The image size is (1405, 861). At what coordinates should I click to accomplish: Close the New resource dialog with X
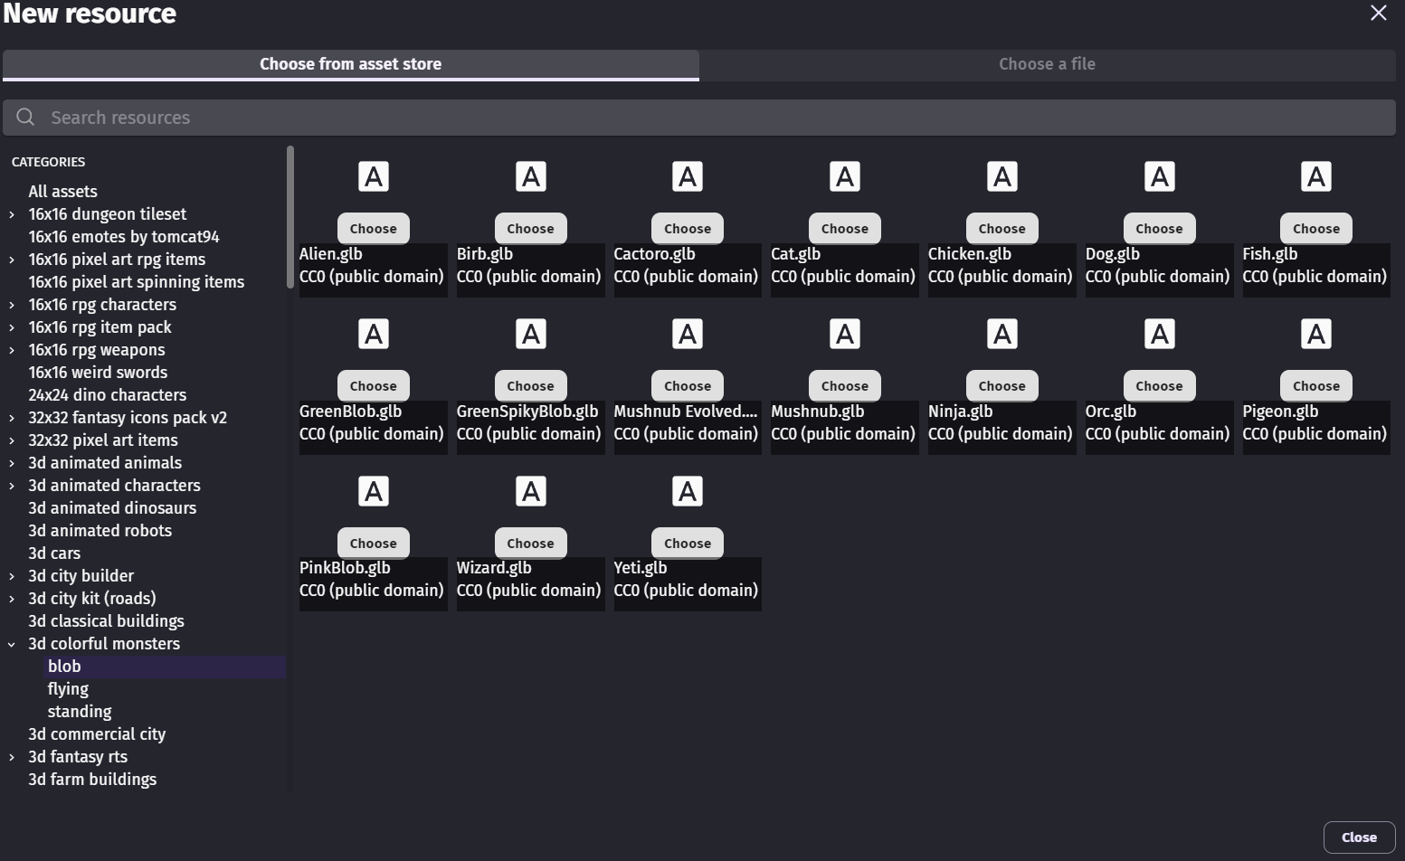pyautogui.click(x=1378, y=13)
